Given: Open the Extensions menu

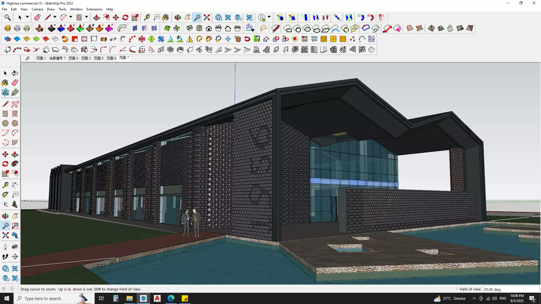Looking at the screenshot, I should point(94,9).
